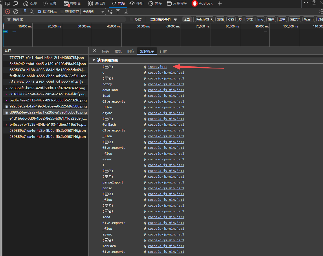Open the 无限制 throttling dropdown
Image resolution: width=323 pixels, height=256 pixels.
93,12
